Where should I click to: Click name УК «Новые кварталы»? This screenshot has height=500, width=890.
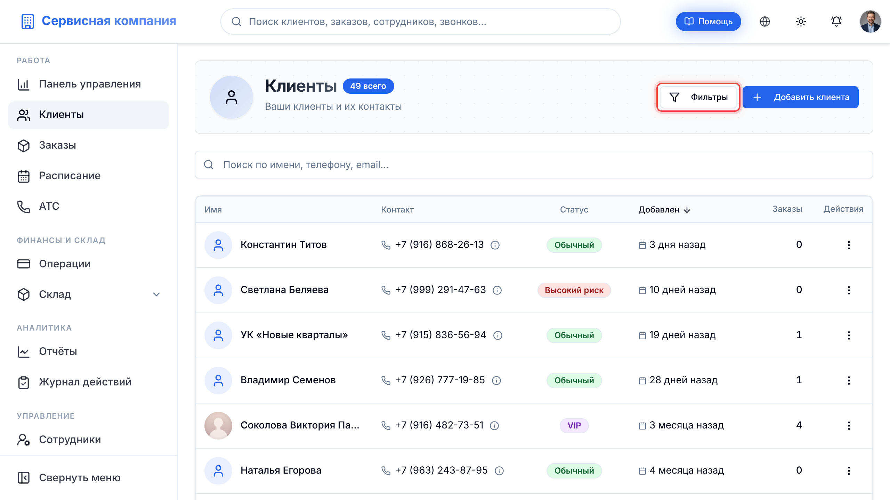coord(294,335)
